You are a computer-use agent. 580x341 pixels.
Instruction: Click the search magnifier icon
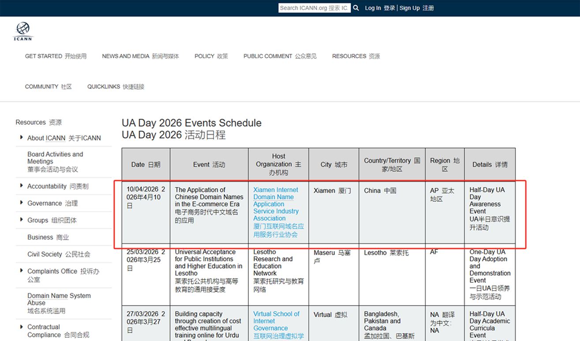tap(356, 8)
